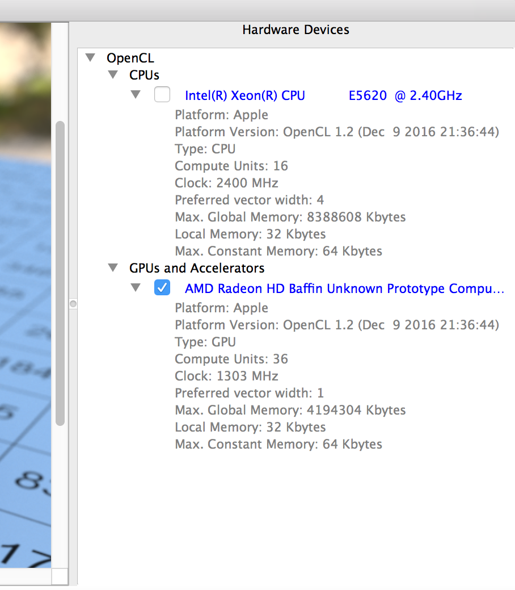The image size is (515, 590).
Task: Enable the Intel Xeon CPU checkbox
Action: pyautogui.click(x=162, y=94)
